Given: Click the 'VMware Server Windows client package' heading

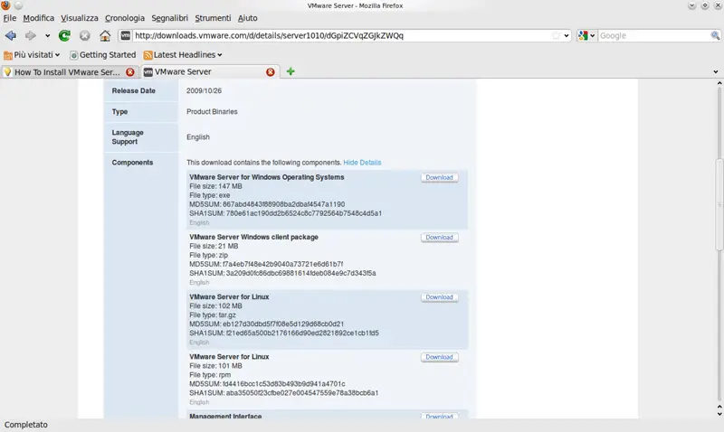Looking at the screenshot, I should click(254, 237).
